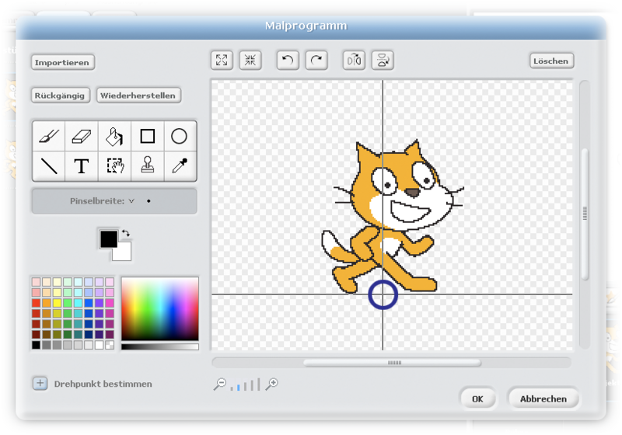Choose the Rectangle tool
This screenshot has height=435, width=622.
coord(147,137)
